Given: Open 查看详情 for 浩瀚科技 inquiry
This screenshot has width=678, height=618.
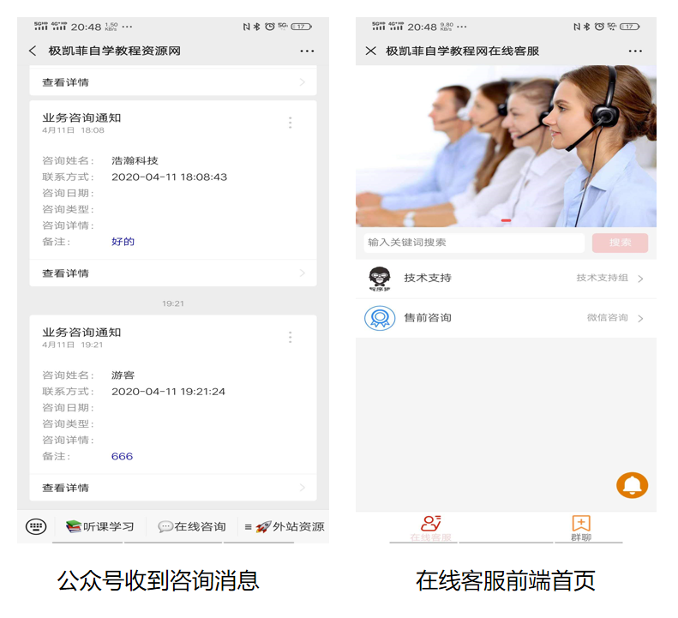Looking at the screenshot, I should [x=172, y=273].
